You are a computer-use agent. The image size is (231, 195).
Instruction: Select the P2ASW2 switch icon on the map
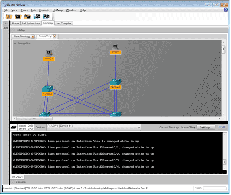[115, 82]
